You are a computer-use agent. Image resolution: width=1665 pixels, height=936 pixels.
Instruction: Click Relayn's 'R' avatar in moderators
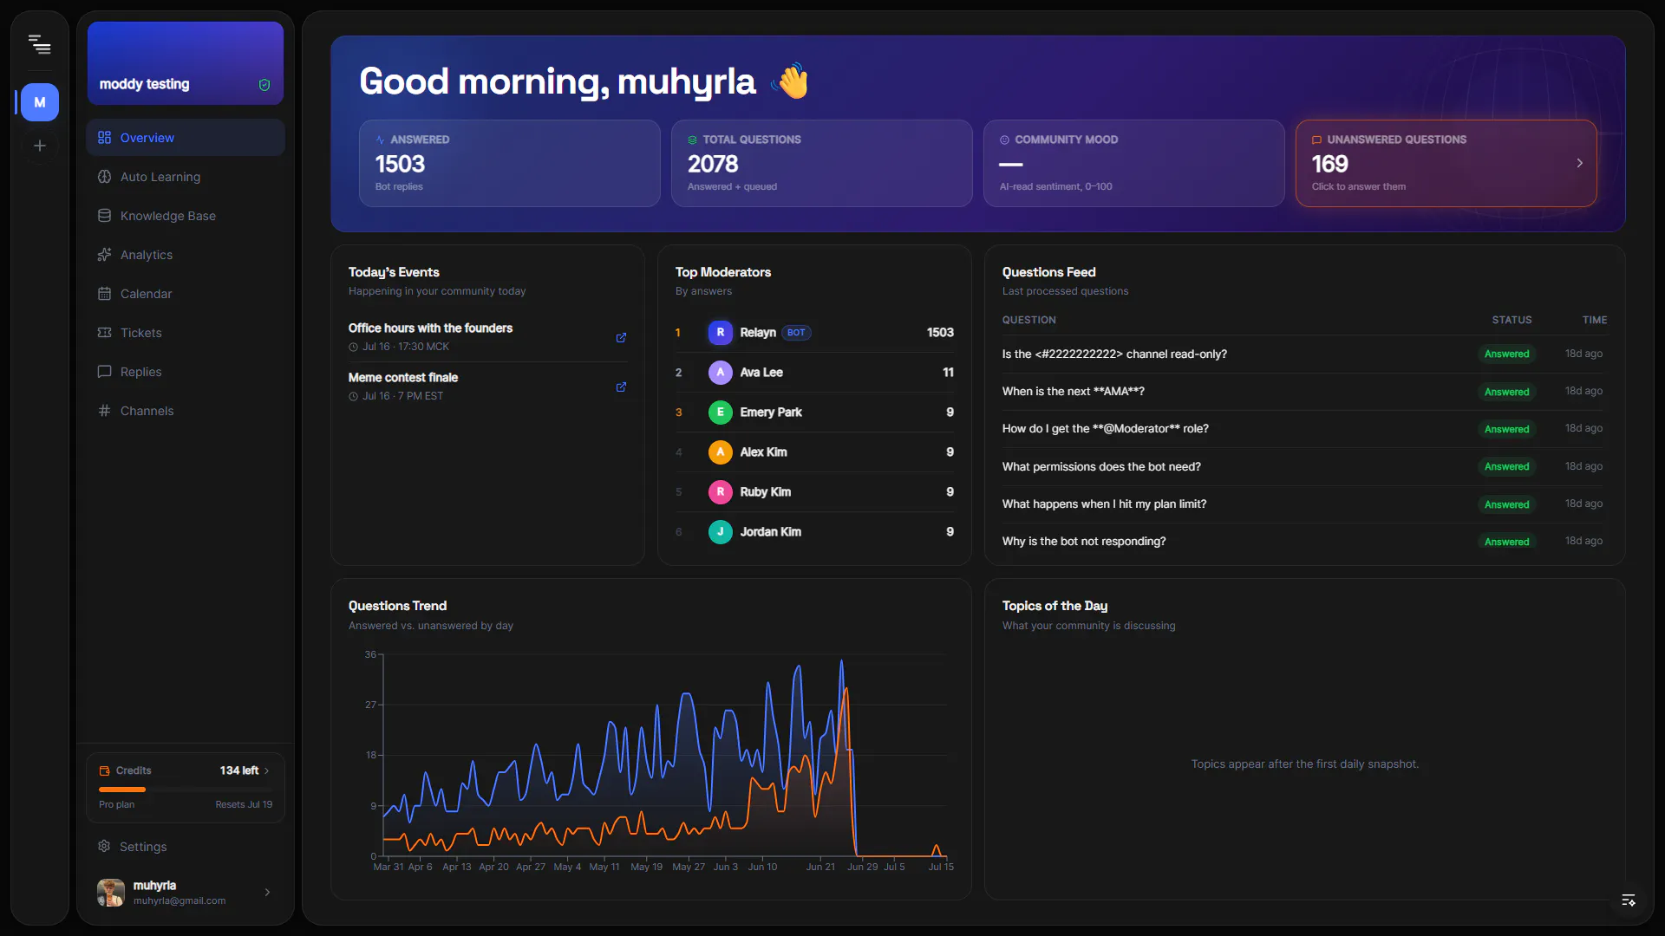click(x=721, y=333)
